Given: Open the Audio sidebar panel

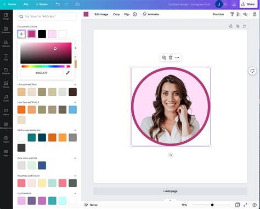Looking at the screenshot, I should (6, 98).
